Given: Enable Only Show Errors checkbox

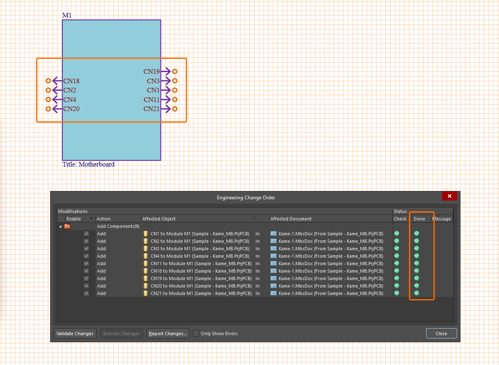Looking at the screenshot, I should click(197, 334).
